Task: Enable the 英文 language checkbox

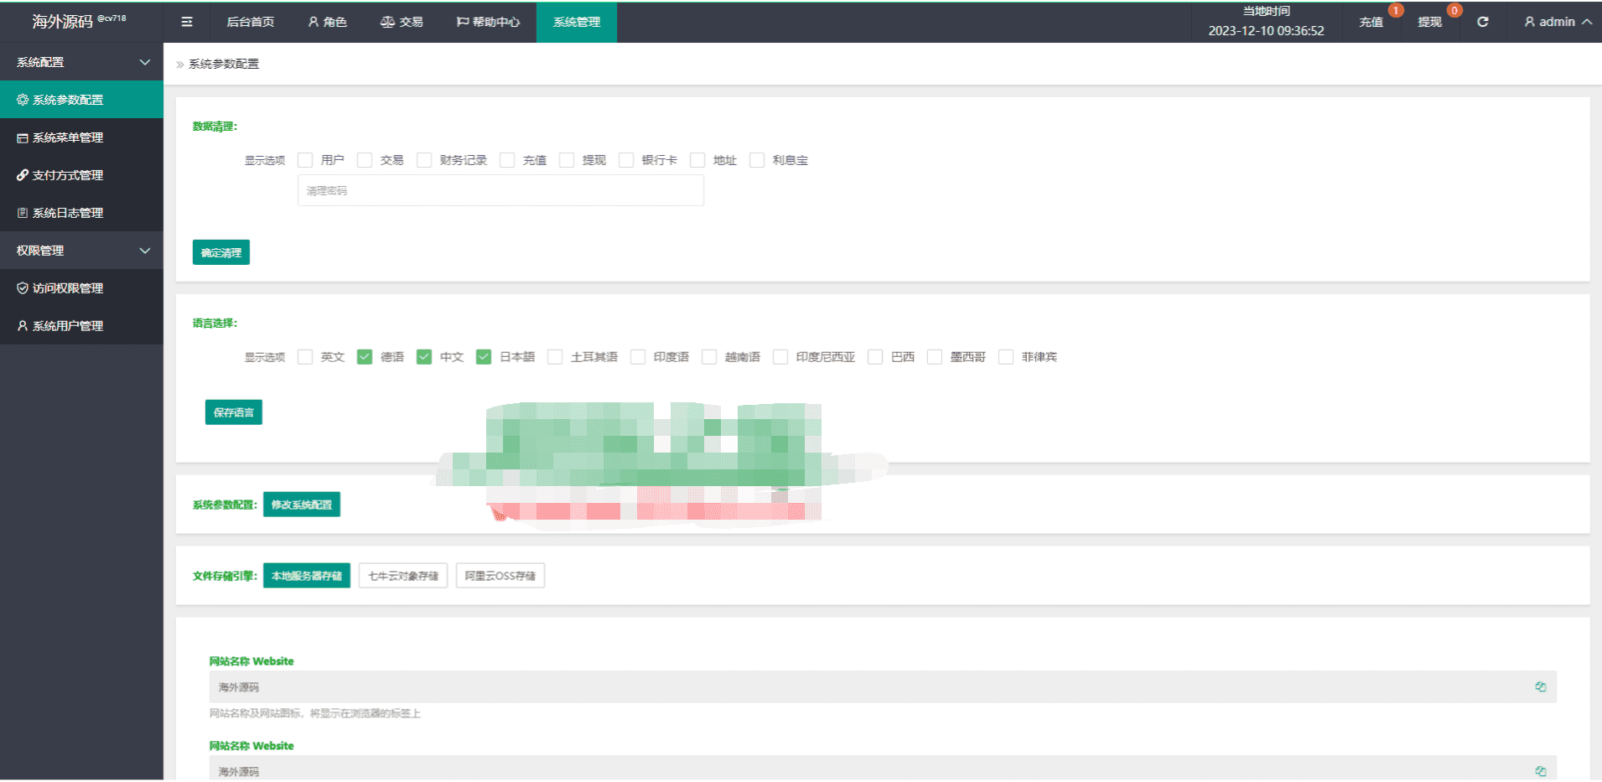Action: (x=305, y=357)
